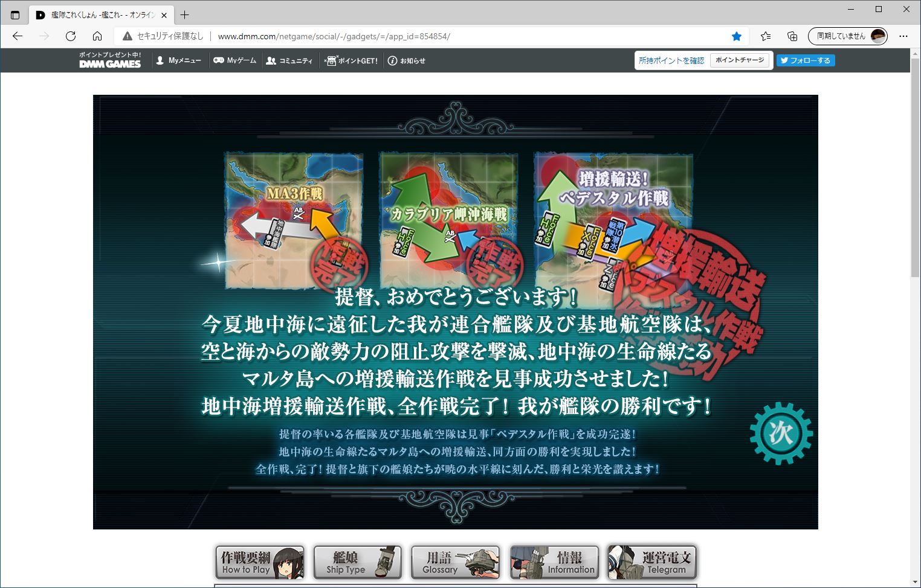Open the Myメニュー menu
The image size is (921, 588).
click(178, 60)
